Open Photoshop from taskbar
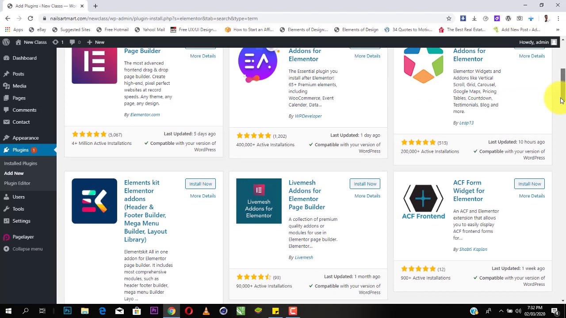The image size is (566, 318). [x=67, y=311]
